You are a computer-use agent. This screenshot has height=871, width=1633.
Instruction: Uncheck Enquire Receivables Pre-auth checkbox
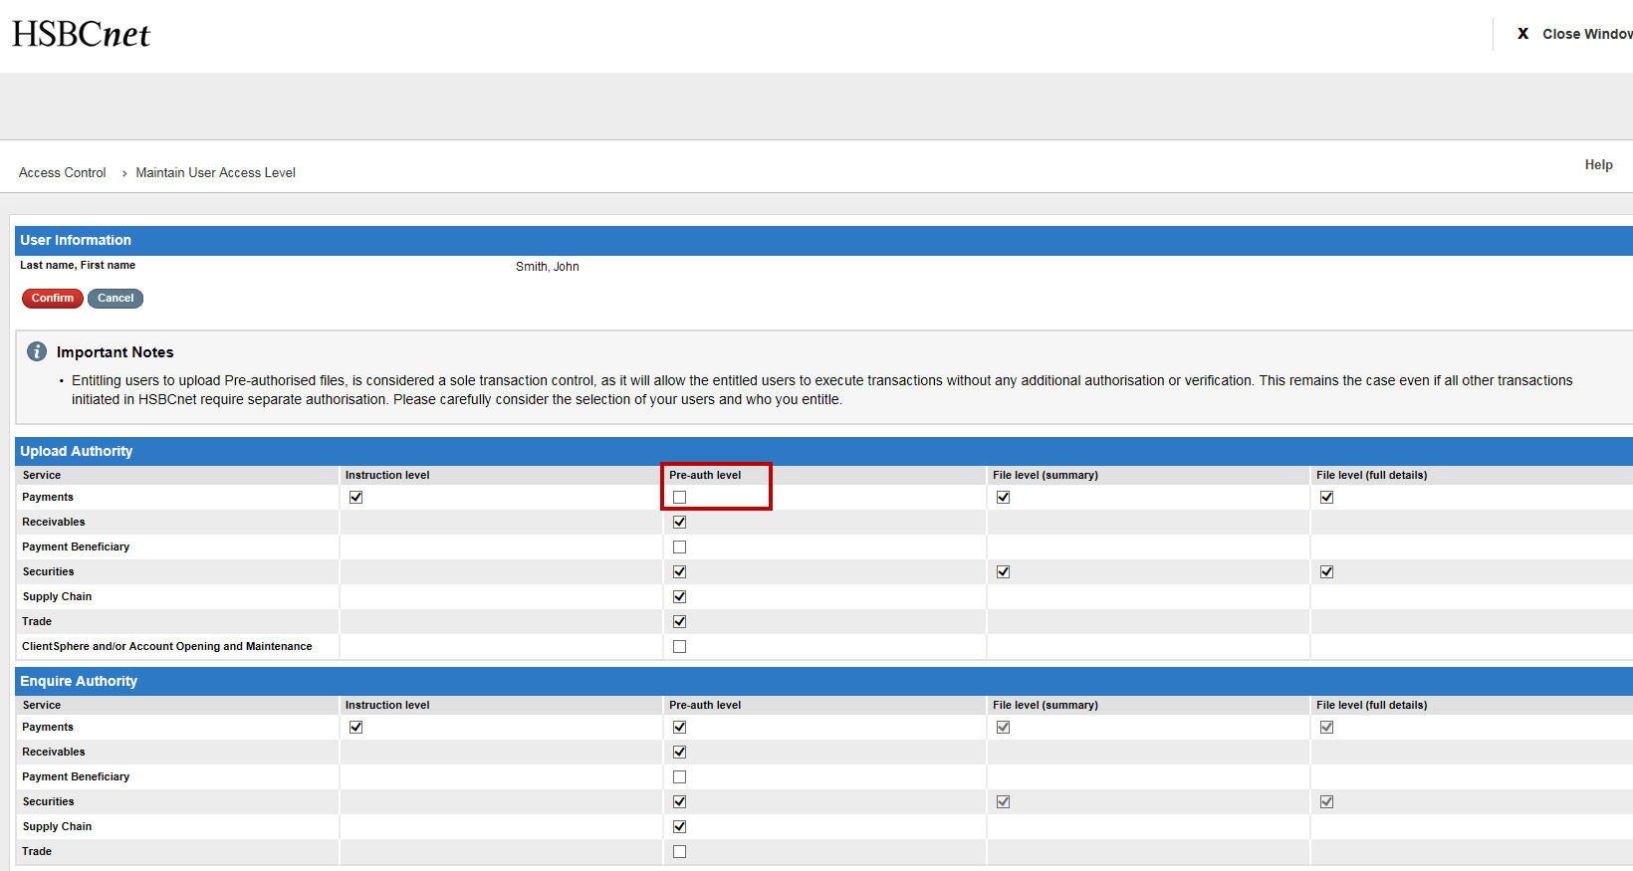(679, 752)
